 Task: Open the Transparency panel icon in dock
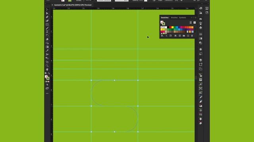pyautogui.click(x=200, y=43)
